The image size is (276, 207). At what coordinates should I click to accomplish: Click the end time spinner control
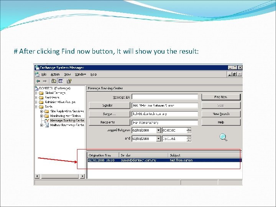point(189,139)
